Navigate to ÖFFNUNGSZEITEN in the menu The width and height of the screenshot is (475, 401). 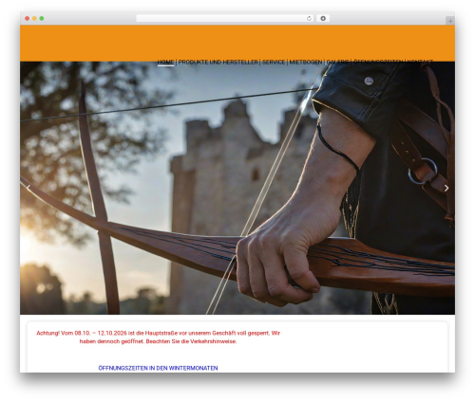click(x=378, y=63)
